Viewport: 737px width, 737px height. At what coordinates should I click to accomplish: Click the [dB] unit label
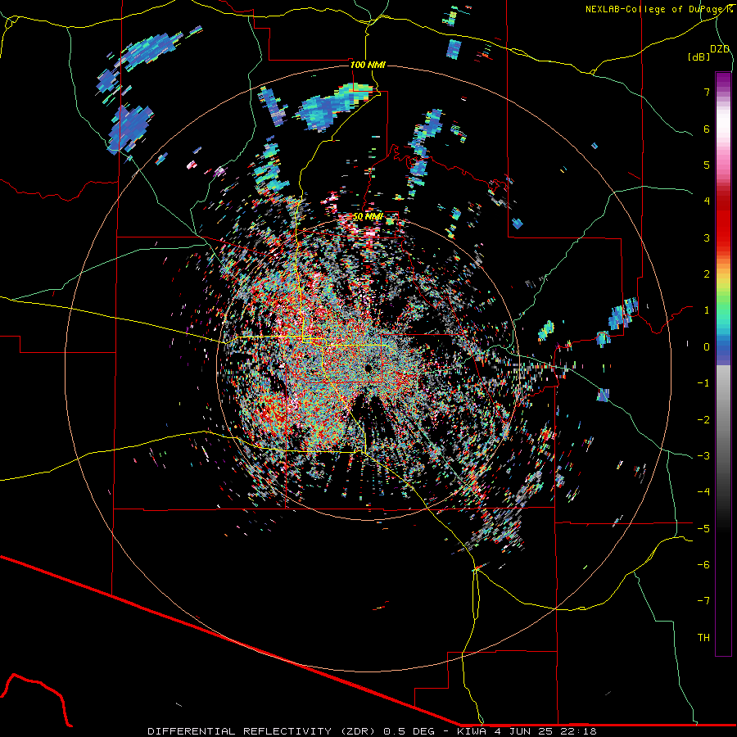click(x=699, y=57)
